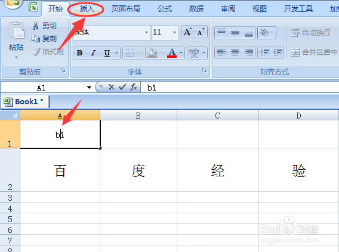
Task: Select column D header
Action: tap(298, 116)
